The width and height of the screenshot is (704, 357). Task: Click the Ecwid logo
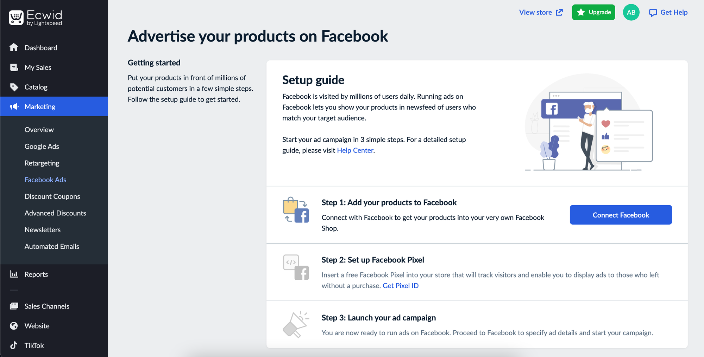(x=34, y=17)
